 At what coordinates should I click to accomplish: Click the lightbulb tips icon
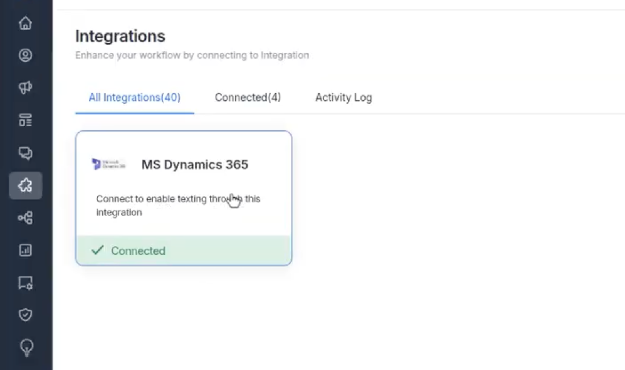click(x=26, y=348)
